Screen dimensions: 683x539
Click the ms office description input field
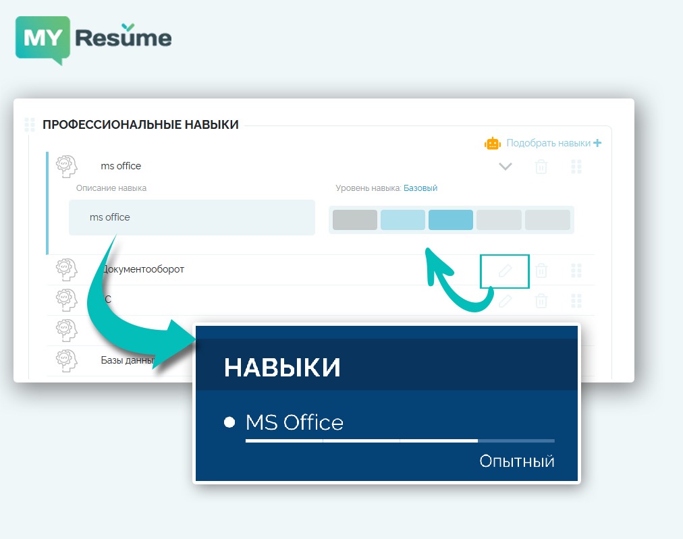coord(192,217)
